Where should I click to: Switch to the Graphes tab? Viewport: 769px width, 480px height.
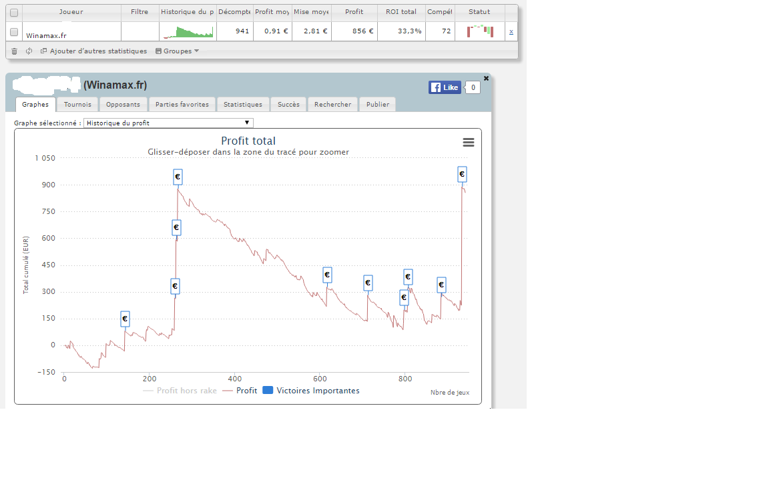pyautogui.click(x=35, y=104)
